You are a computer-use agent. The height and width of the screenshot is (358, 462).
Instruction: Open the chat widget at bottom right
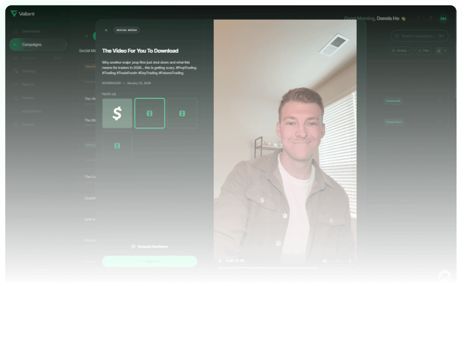[445, 276]
